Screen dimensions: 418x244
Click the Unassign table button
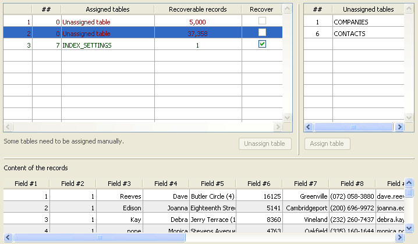(265, 143)
